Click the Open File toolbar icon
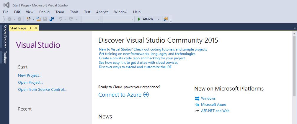 pyautogui.click(x=39, y=19)
